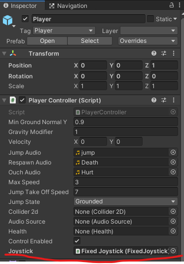Open object picker for Health field
The image size is (184, 264).
[173, 231]
